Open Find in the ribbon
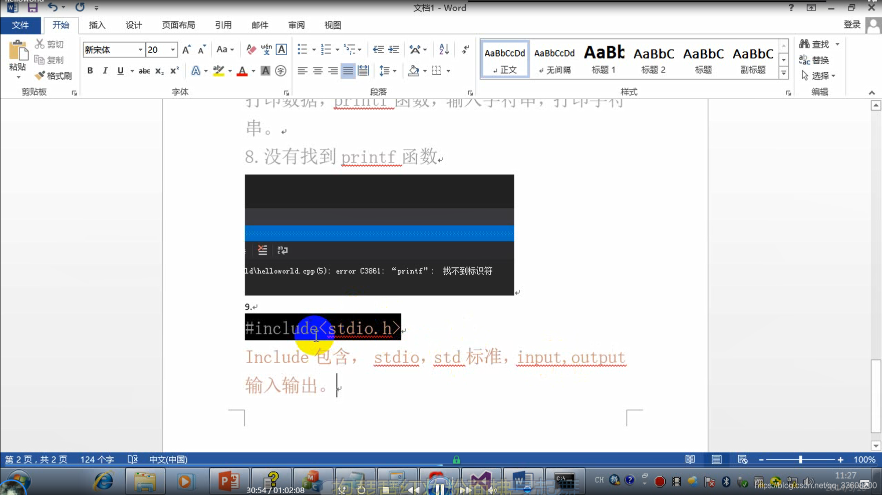Screen dimensions: 882x495 pyautogui.click(x=817, y=44)
